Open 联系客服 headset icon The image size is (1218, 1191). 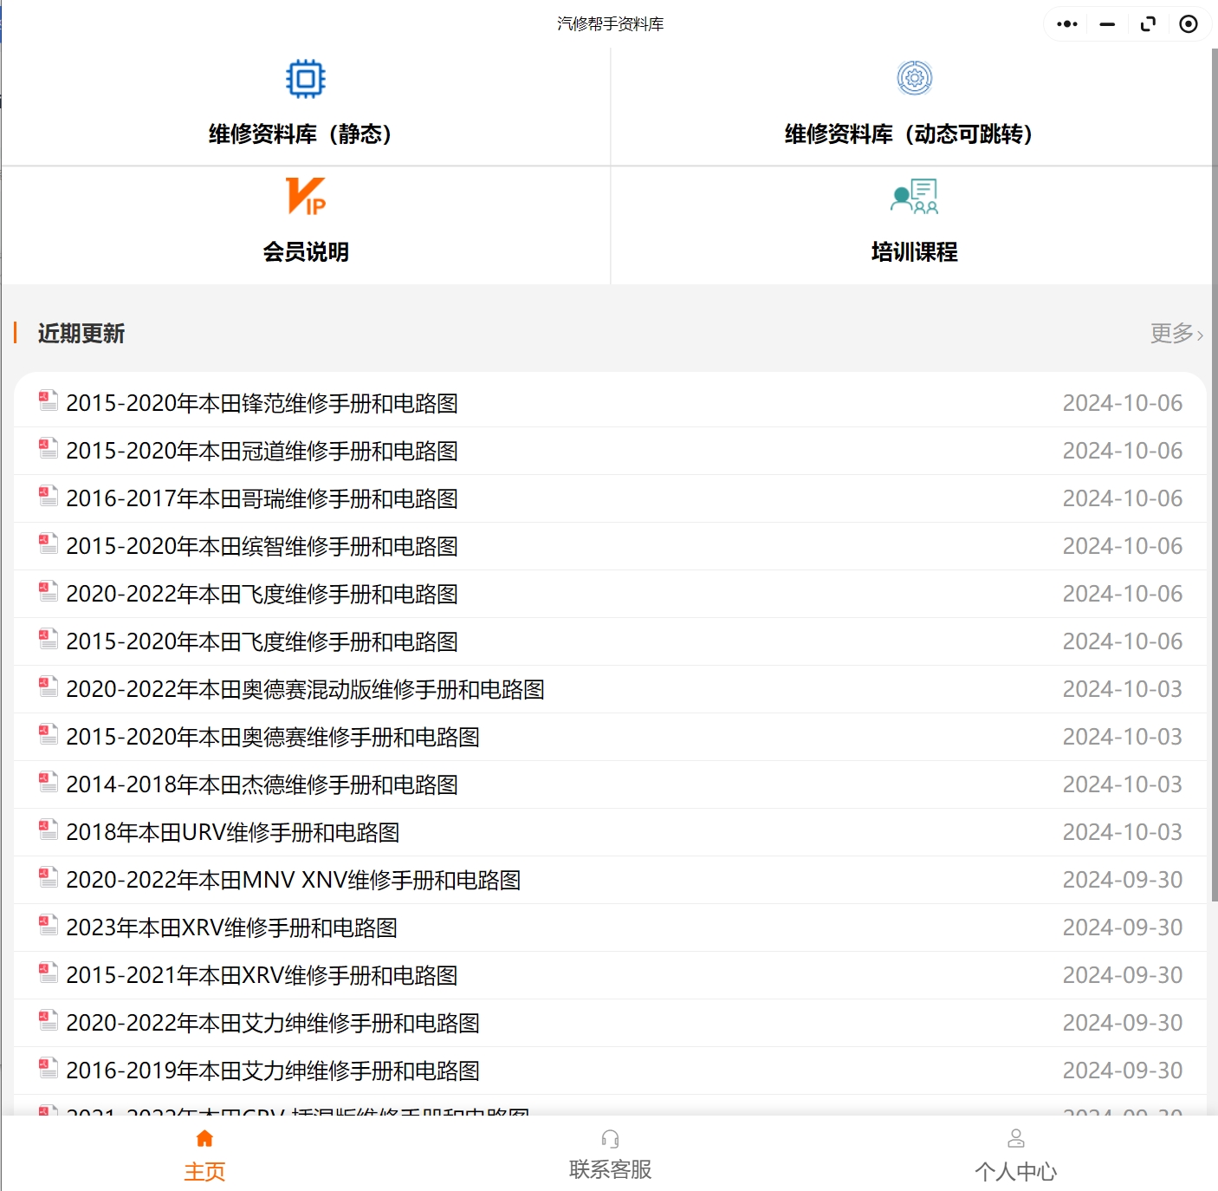[x=610, y=1138]
